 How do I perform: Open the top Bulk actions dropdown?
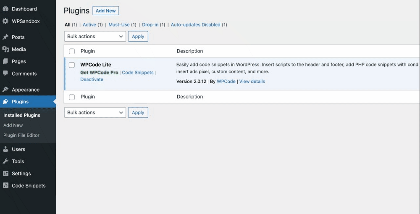[x=95, y=37]
